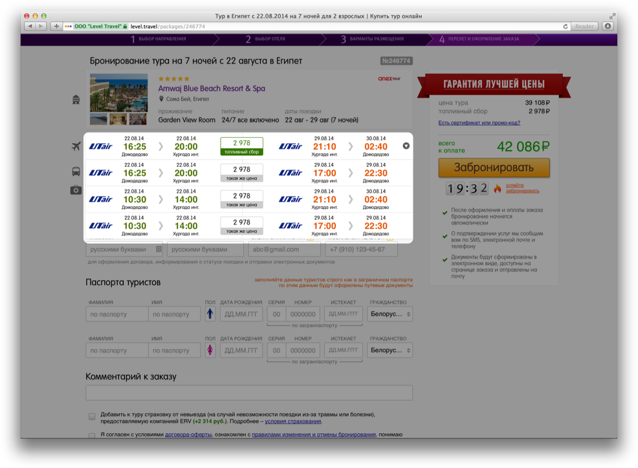Screen dimensions: 638x468
Task: Click the hotel building icon in left sidebar
Action: (76, 99)
